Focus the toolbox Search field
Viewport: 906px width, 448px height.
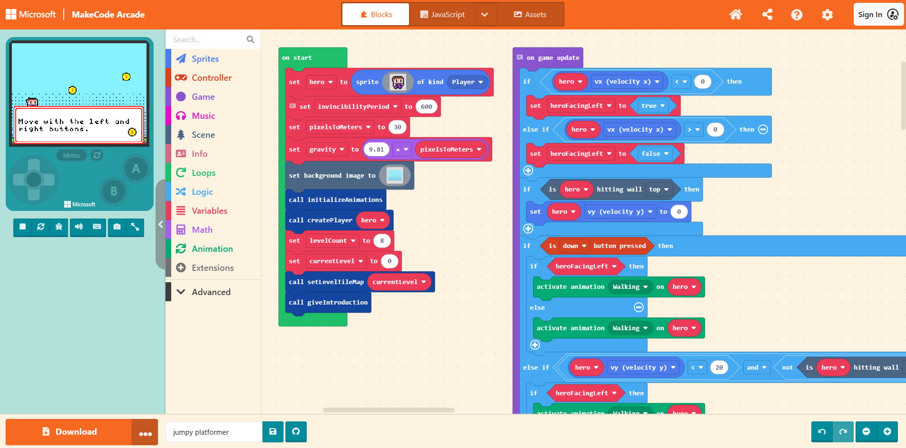pyautogui.click(x=207, y=39)
